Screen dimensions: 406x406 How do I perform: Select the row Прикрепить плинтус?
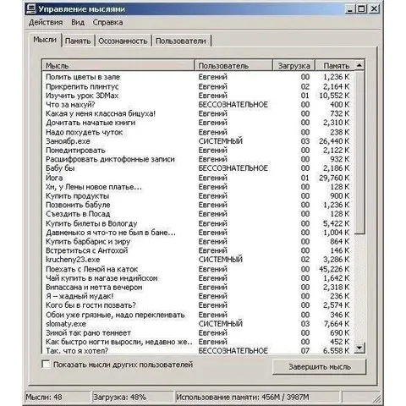[197, 86]
